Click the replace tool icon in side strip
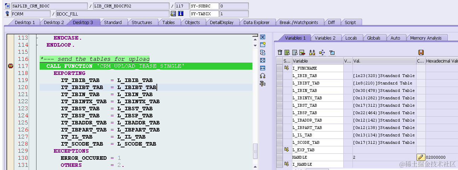Screen dimensions: 458x170 [263, 52]
